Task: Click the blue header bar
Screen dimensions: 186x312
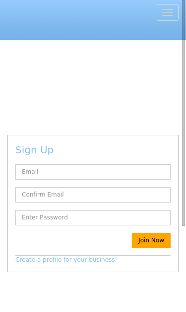Action: (x=78, y=20)
